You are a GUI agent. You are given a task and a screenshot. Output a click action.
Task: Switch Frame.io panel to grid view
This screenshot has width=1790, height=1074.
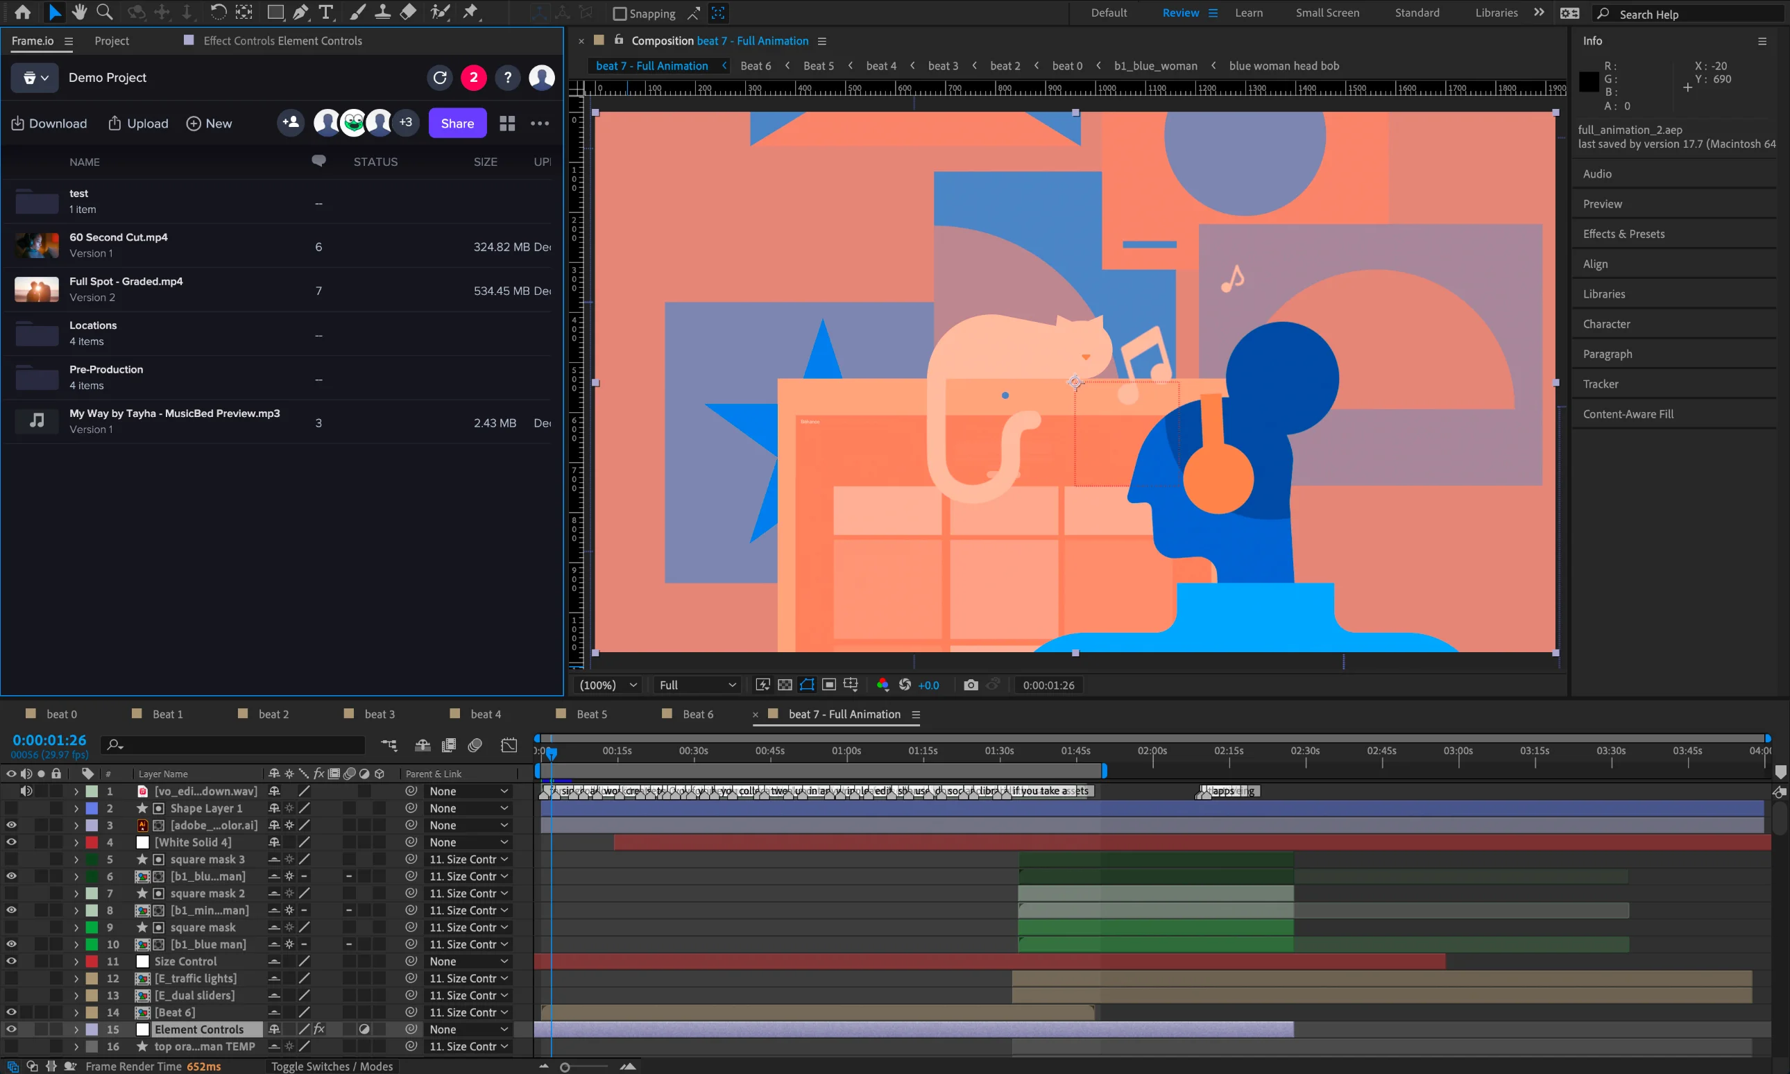coord(508,123)
